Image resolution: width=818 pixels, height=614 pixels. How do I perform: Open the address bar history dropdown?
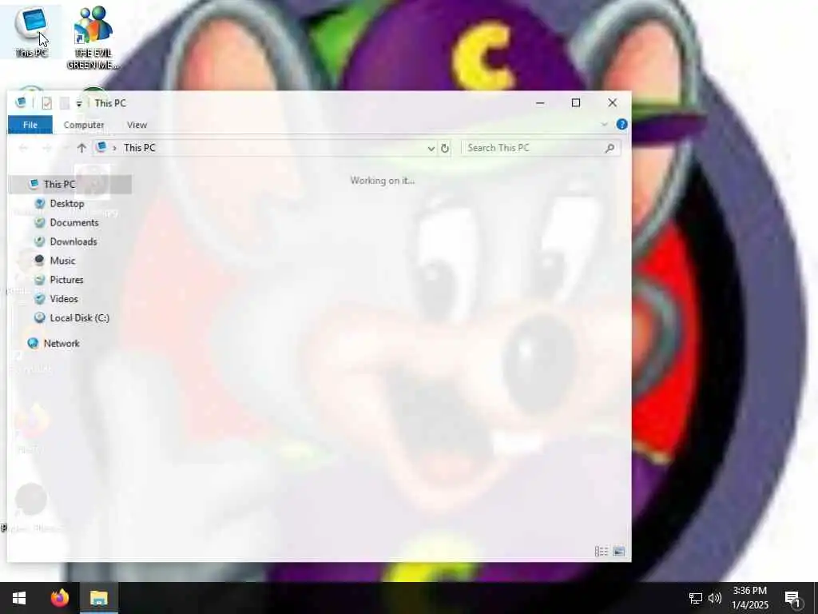(x=431, y=148)
